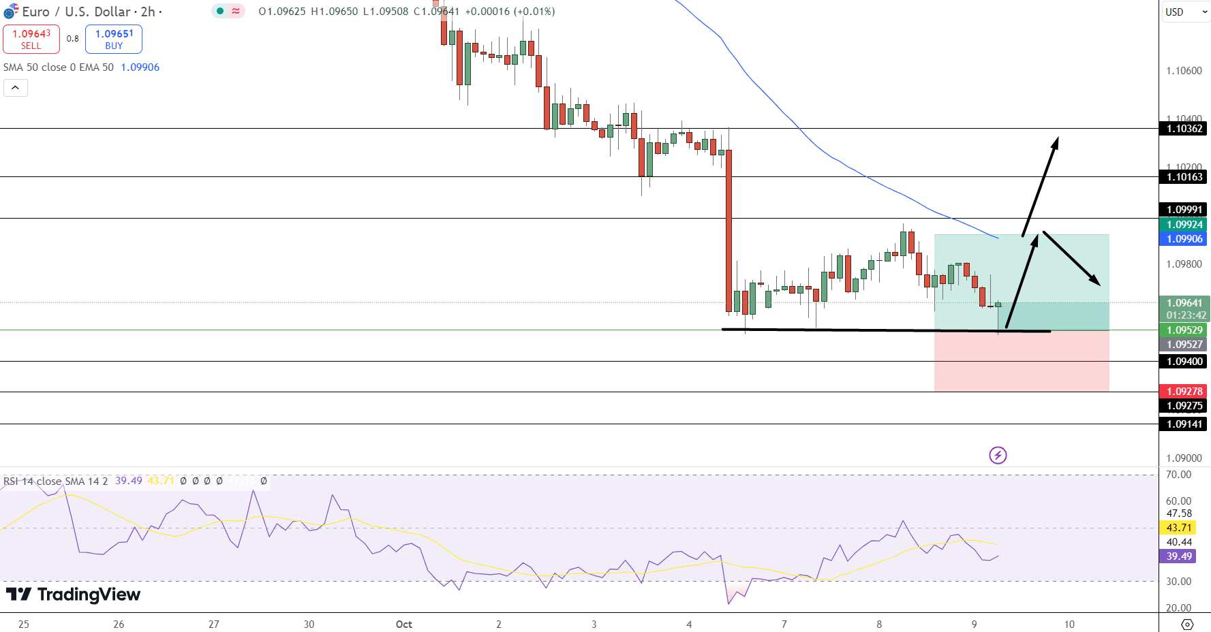Select the RSI 14 close SMA 14 2 legend
This screenshot has height=632, width=1211.
click(56, 481)
